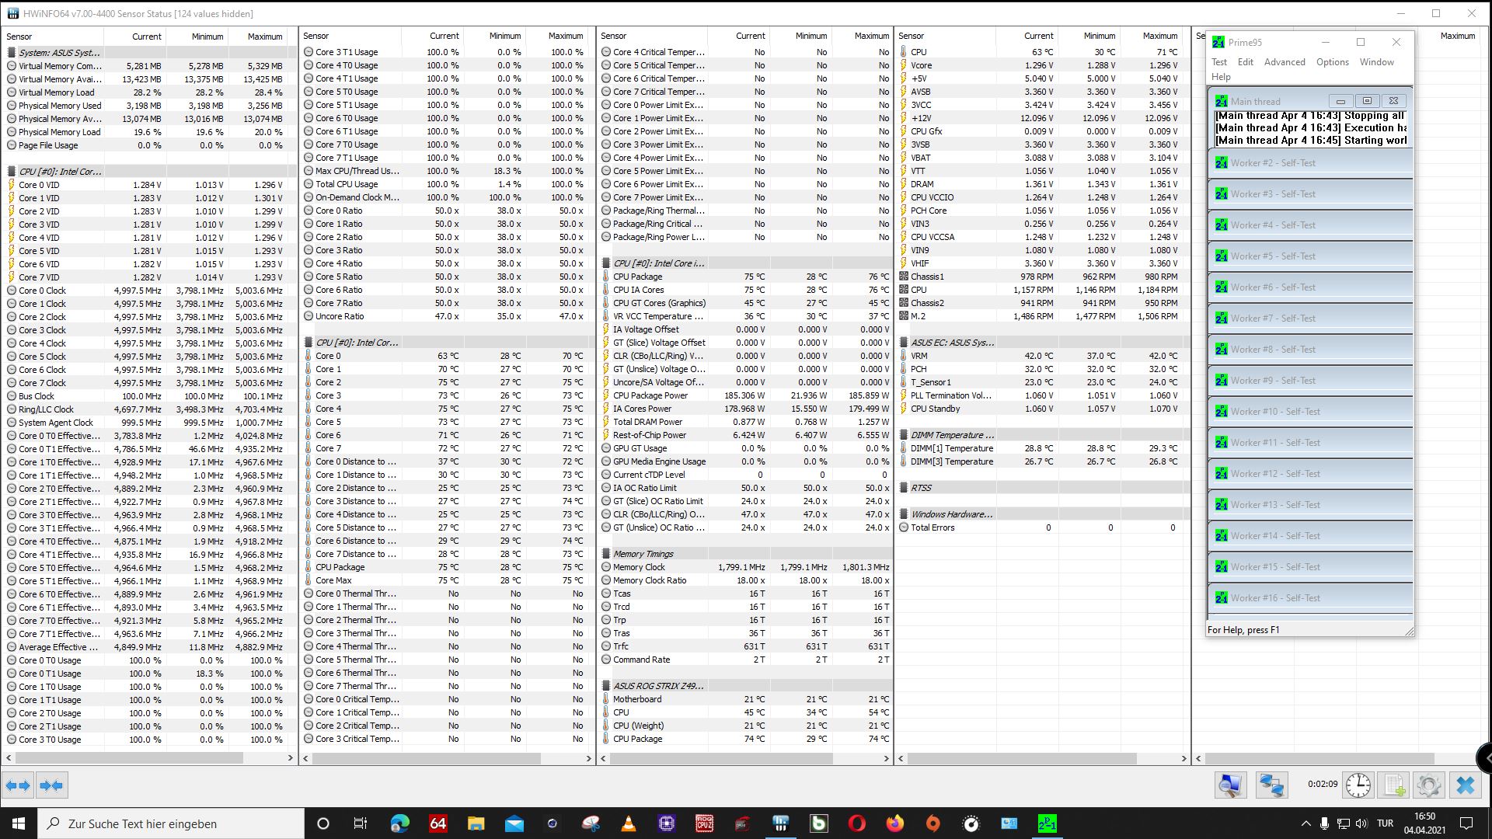This screenshot has height=839, width=1492.
Task: Show hidden system tray icons
Action: click(1305, 823)
